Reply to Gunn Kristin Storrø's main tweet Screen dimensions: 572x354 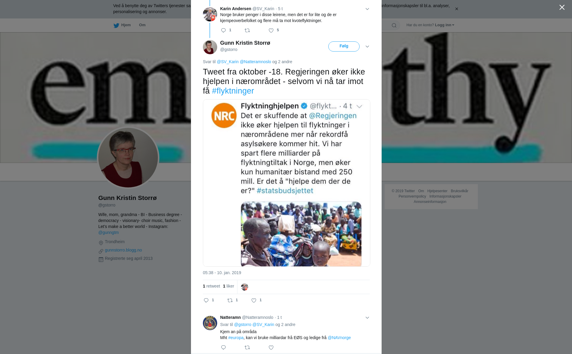click(x=206, y=300)
